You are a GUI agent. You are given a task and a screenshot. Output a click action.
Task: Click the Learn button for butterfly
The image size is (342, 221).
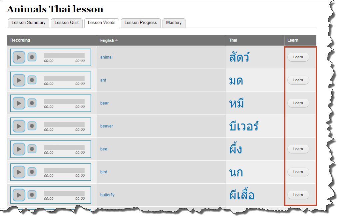298,195
